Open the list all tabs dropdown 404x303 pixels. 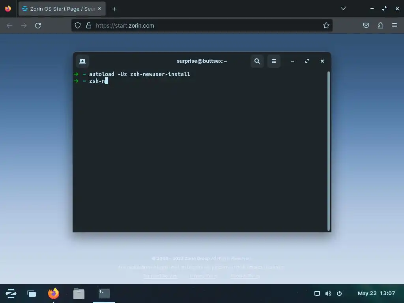343,9
